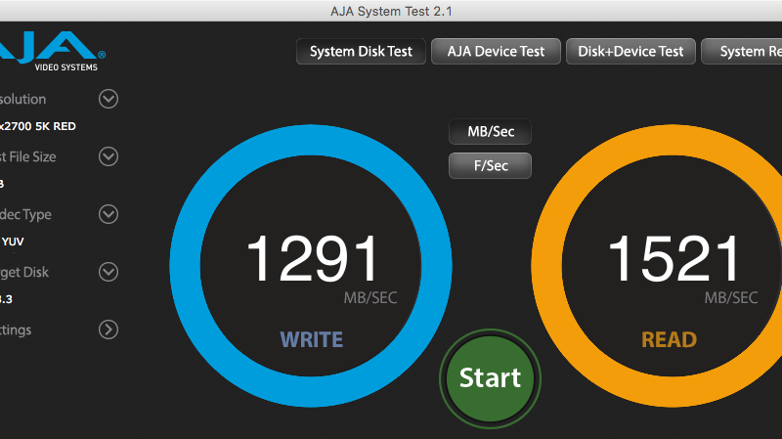Click the AJA System Test 2.1 title bar
Image resolution: width=782 pixels, height=439 pixels.
pos(391,11)
